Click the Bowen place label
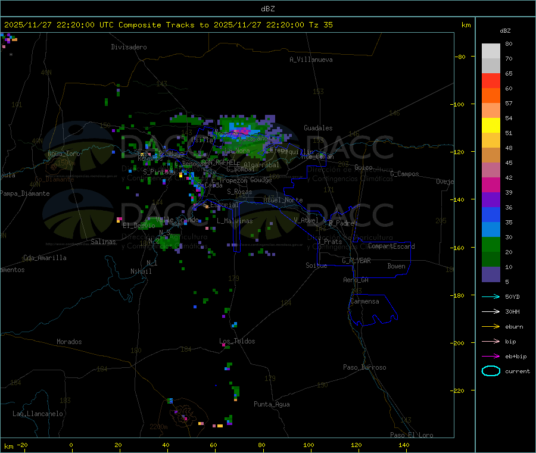This screenshot has height=453, width=536. point(396,265)
